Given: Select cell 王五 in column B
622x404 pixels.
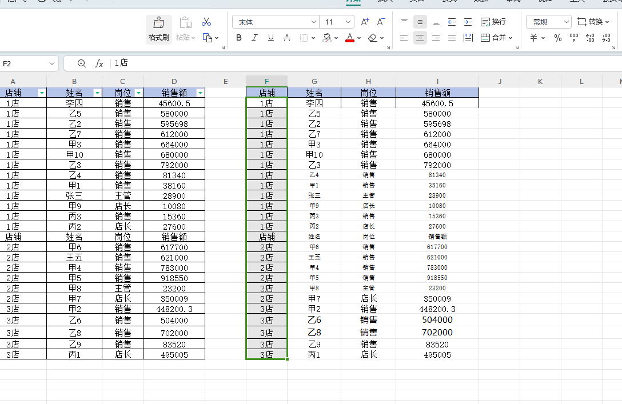Looking at the screenshot, I should [74, 257].
